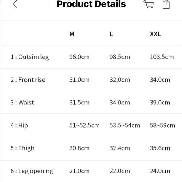Tap the Front rise row label
Viewport: 182px width, 182px height.
[x=28, y=80]
